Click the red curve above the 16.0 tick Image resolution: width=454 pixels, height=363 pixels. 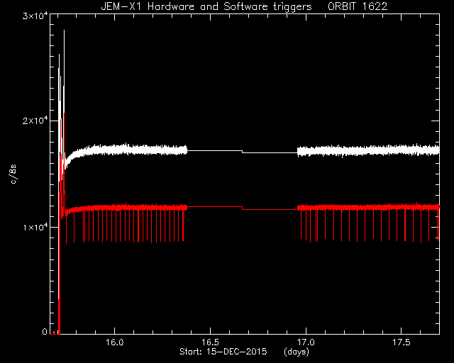(x=115, y=208)
